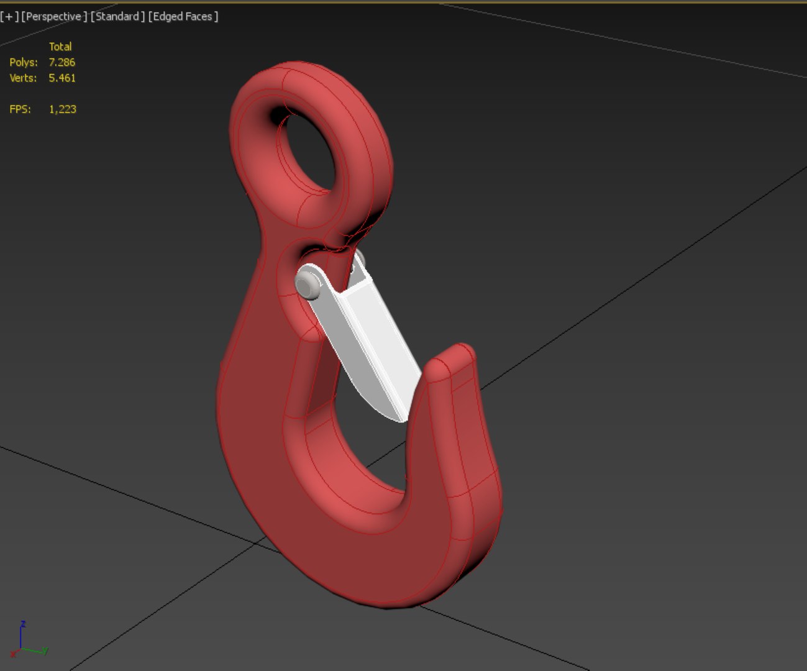Screen dimensions: 807x671
Task: Open the [Perspective] point-of-view menu
Action: (54, 17)
